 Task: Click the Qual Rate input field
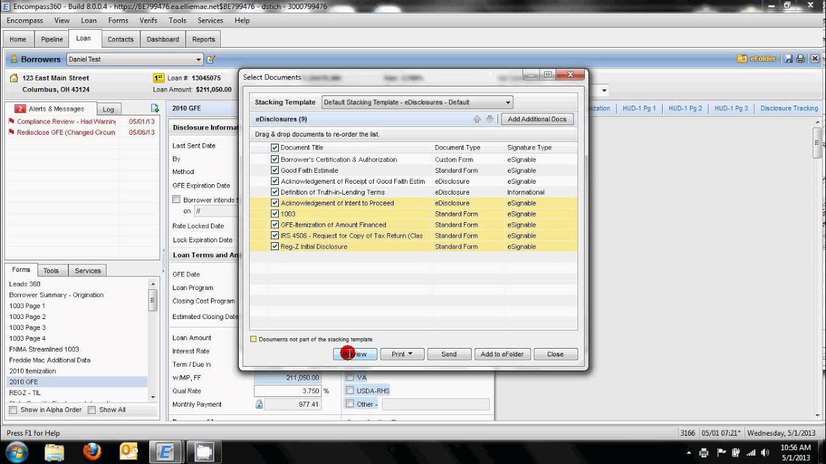tap(287, 391)
